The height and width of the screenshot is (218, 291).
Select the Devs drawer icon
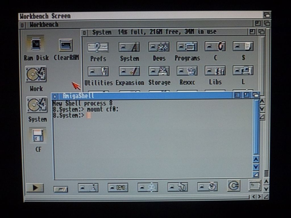159,47
